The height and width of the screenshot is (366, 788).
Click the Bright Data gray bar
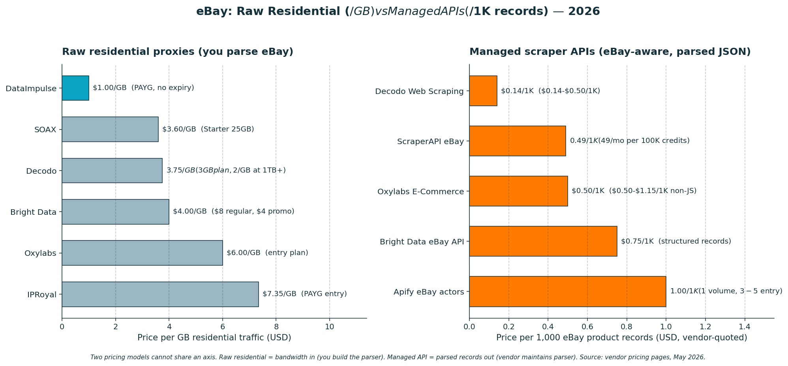pyautogui.click(x=115, y=212)
